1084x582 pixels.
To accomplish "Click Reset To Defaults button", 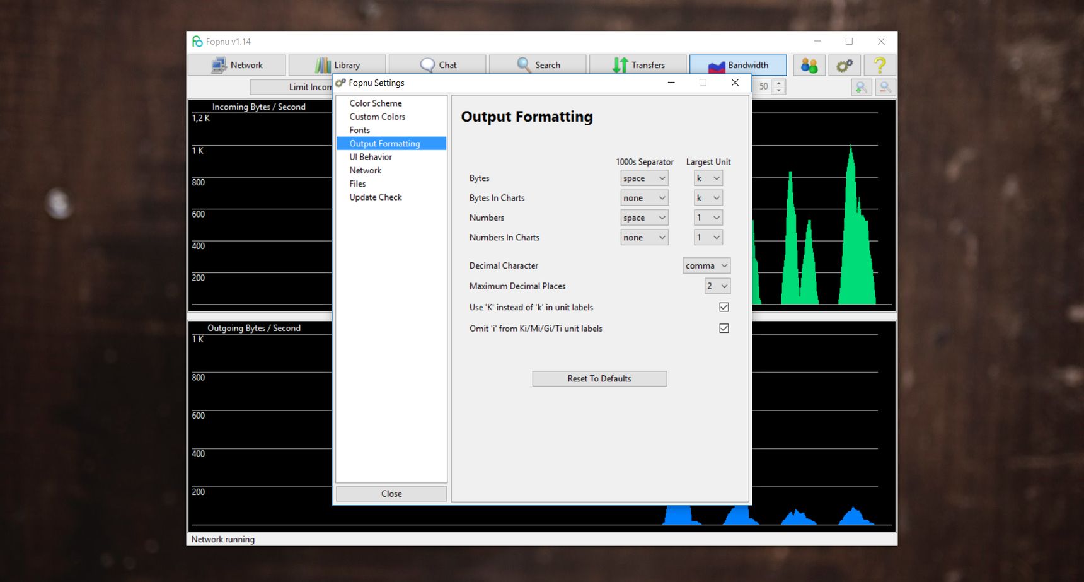I will coord(599,378).
